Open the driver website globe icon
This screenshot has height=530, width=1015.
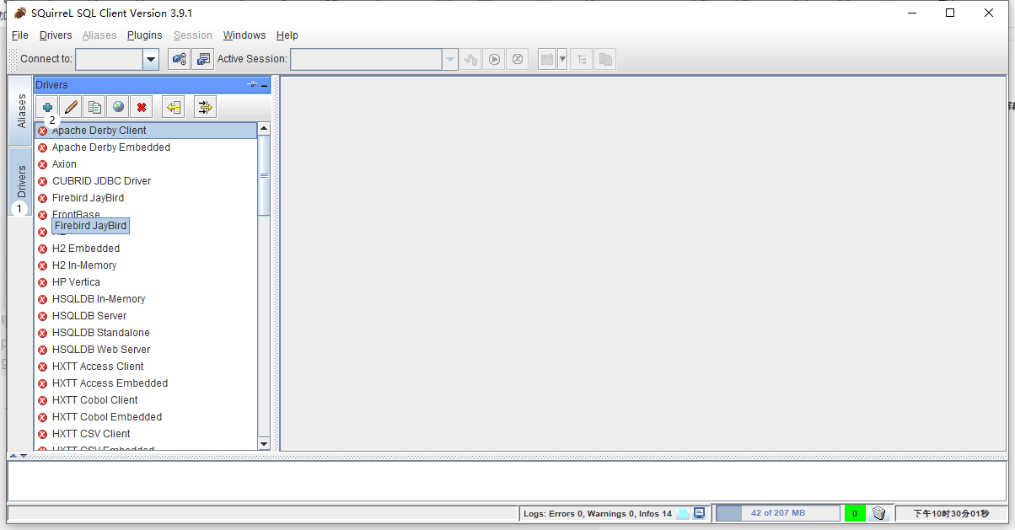pos(118,107)
